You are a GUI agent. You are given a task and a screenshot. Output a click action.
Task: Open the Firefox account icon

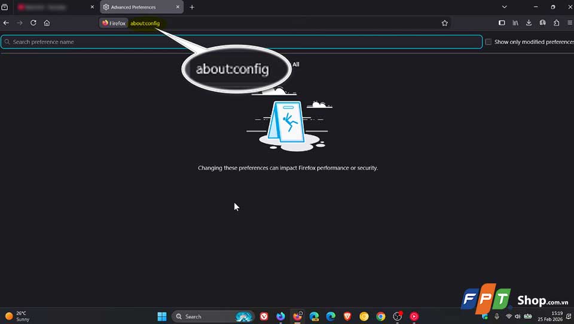point(542,23)
